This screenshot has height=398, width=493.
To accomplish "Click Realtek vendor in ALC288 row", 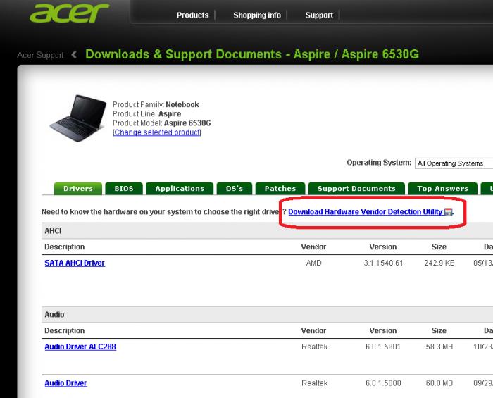I will pos(314,347).
